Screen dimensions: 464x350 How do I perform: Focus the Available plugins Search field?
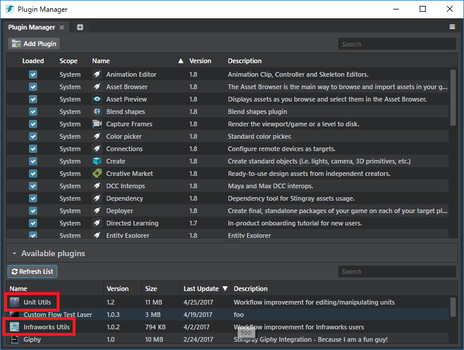point(397,272)
